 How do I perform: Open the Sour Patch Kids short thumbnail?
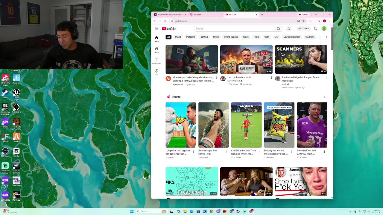coord(279,125)
